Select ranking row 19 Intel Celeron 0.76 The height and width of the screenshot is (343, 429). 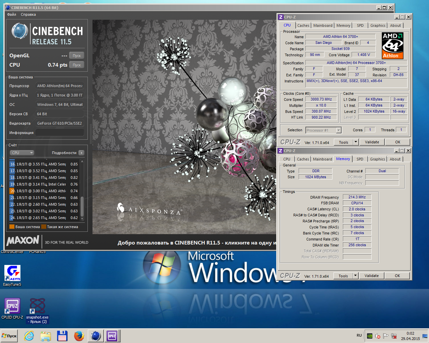(x=44, y=184)
